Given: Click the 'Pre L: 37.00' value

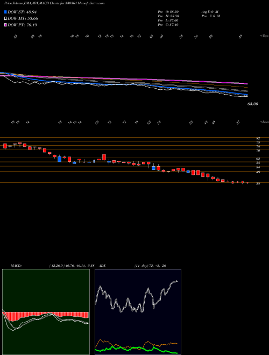Looking at the screenshot, I should point(168,20).
